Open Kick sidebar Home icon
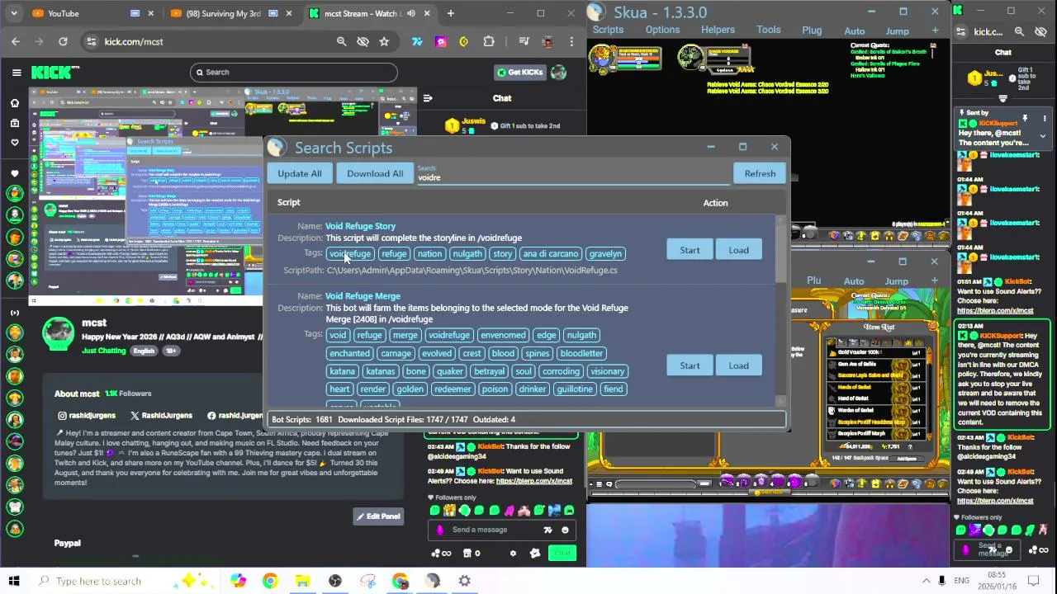This screenshot has height=594, width=1057. point(14,103)
